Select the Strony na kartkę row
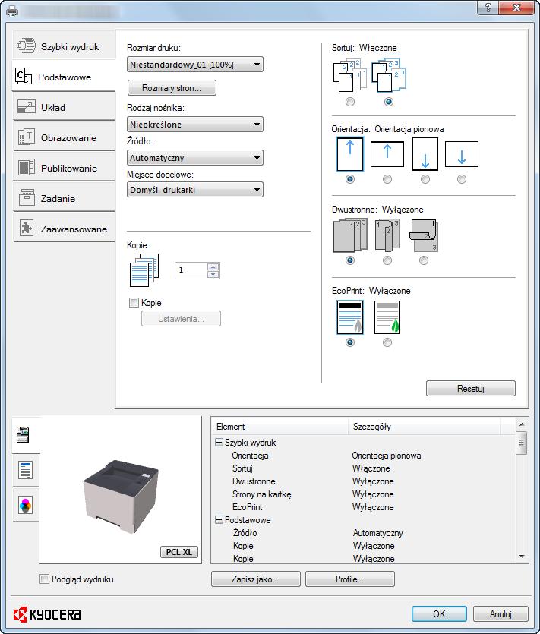This screenshot has height=634, width=540. 364,494
